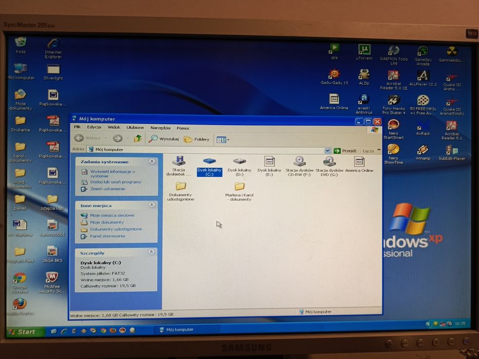Screen dimensions: 479x359
Task: Select DAEMON Tools Lite desktop icon
Action: (394, 55)
